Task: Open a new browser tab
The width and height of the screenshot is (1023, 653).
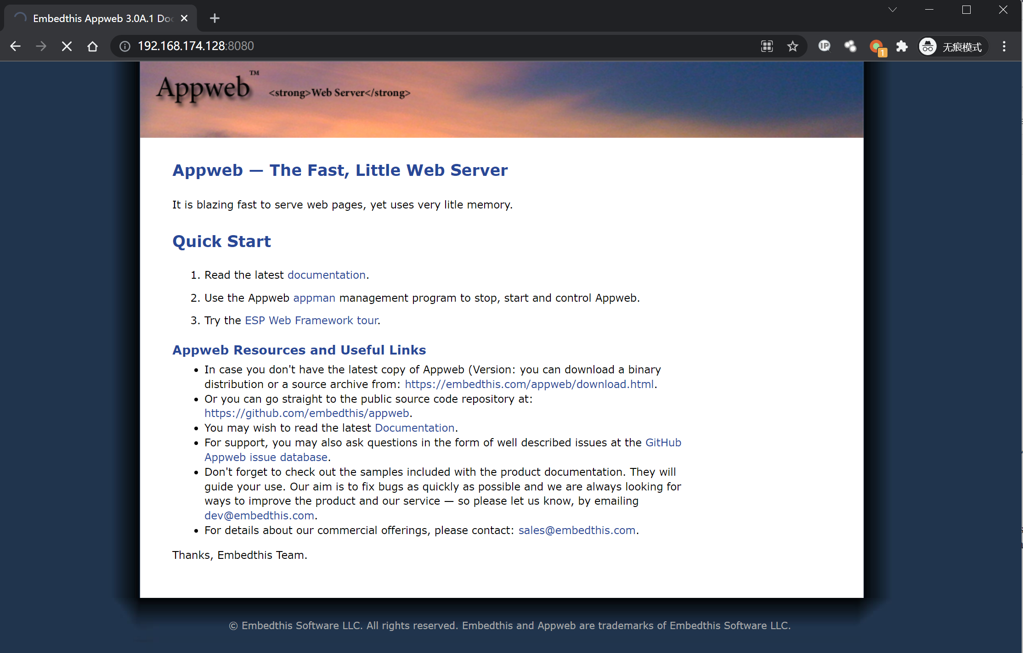Action: coord(215,18)
